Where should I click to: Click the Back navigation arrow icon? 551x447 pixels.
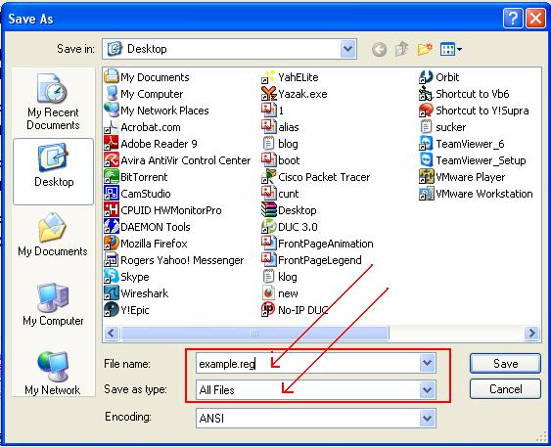click(379, 49)
